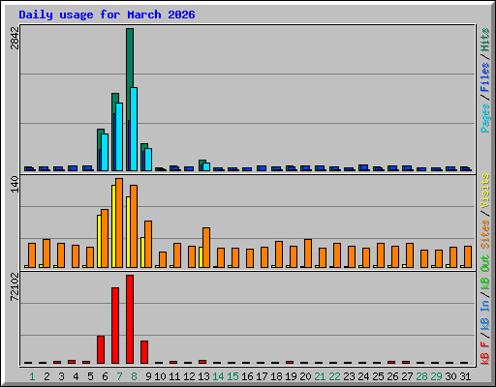Select the cyan pages bar for day 8
496x387 pixels.
134,129
